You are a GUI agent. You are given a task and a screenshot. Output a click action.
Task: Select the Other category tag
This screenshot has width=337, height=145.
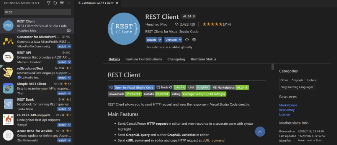(x=284, y=80)
